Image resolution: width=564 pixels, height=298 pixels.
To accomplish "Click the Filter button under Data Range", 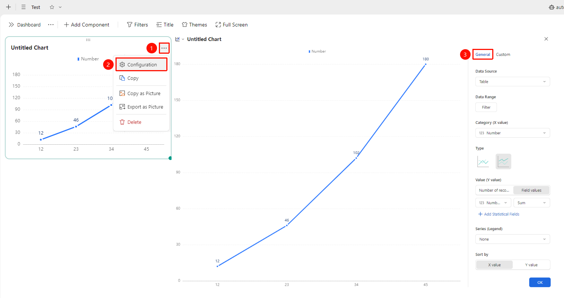I will click(486, 107).
